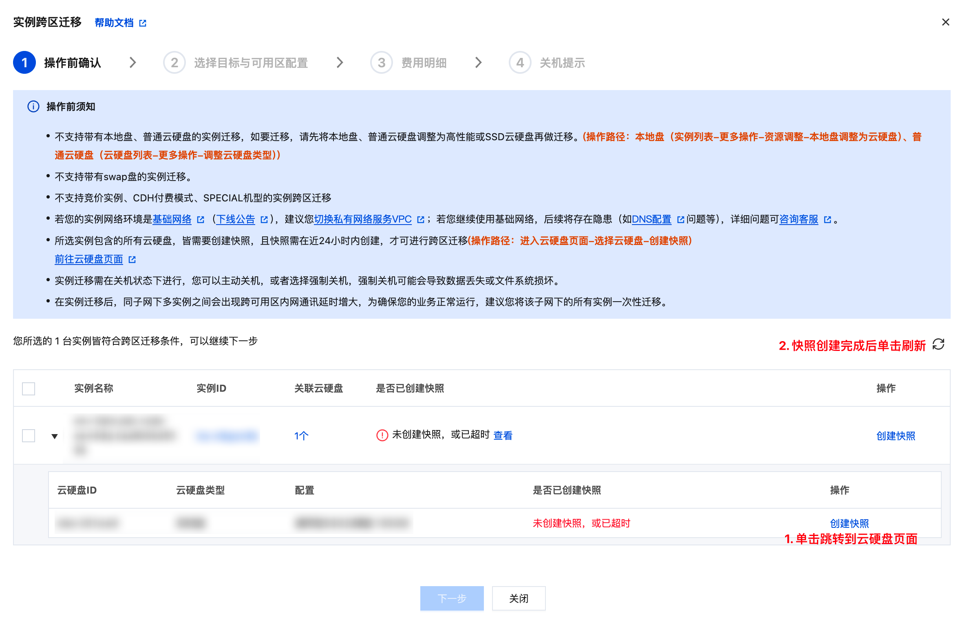Click the 查看 link next to the snapshot status

(503, 436)
